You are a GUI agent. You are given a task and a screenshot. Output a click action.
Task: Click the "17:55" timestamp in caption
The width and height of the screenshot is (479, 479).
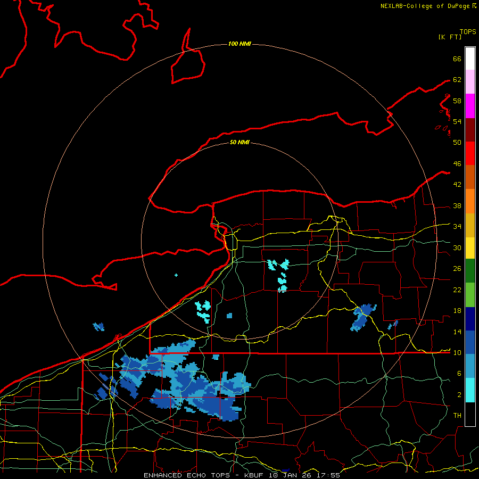[329, 475]
